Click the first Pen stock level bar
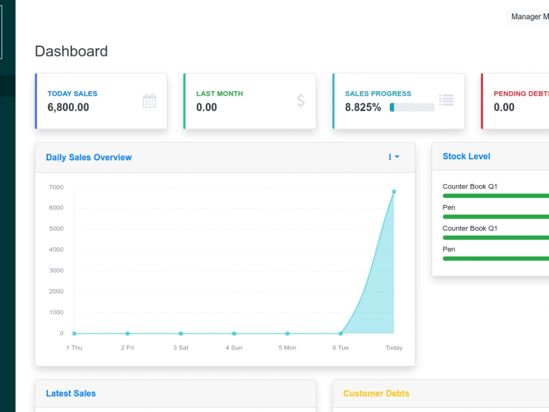The height and width of the screenshot is (412, 549). [496, 217]
